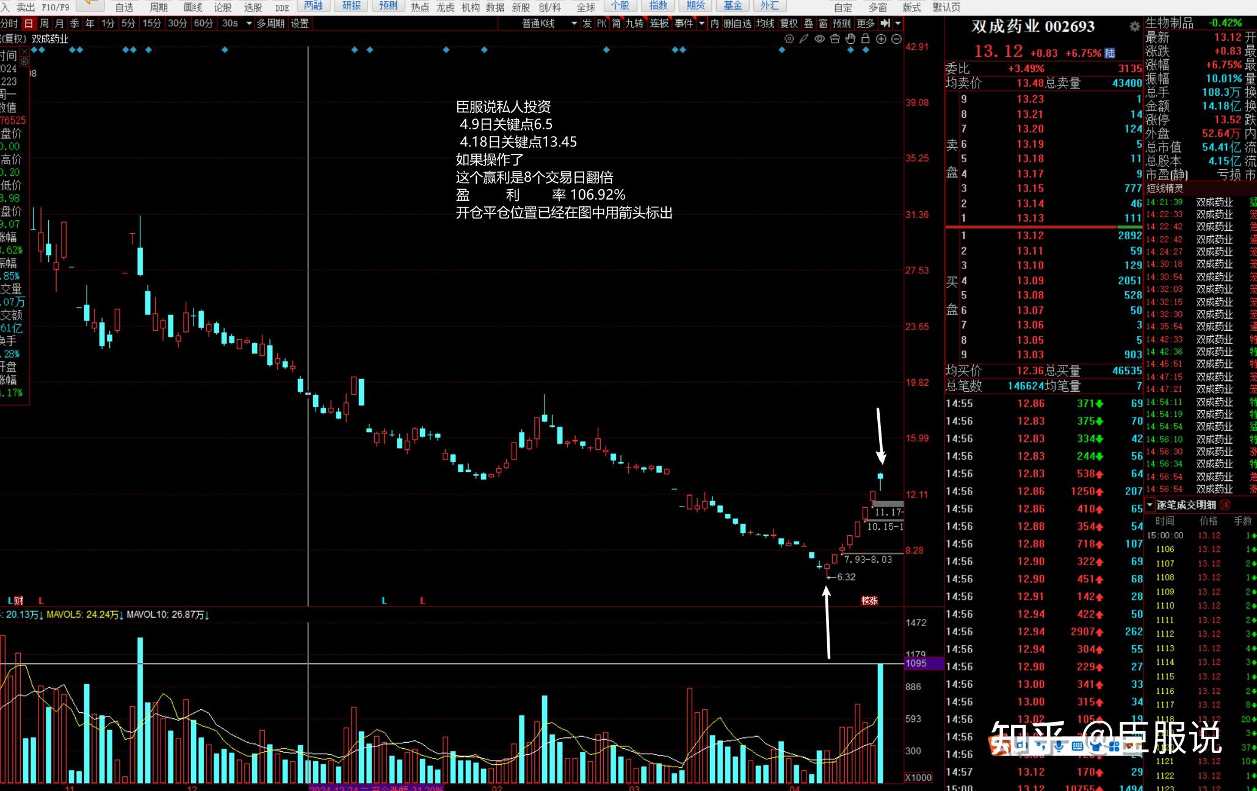
Task: Click the PK compare icon
Action: pyautogui.click(x=602, y=23)
